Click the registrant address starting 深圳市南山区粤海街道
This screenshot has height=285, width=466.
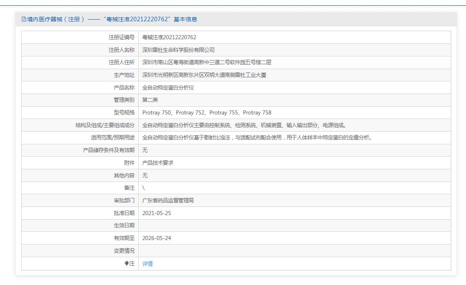(x=207, y=62)
